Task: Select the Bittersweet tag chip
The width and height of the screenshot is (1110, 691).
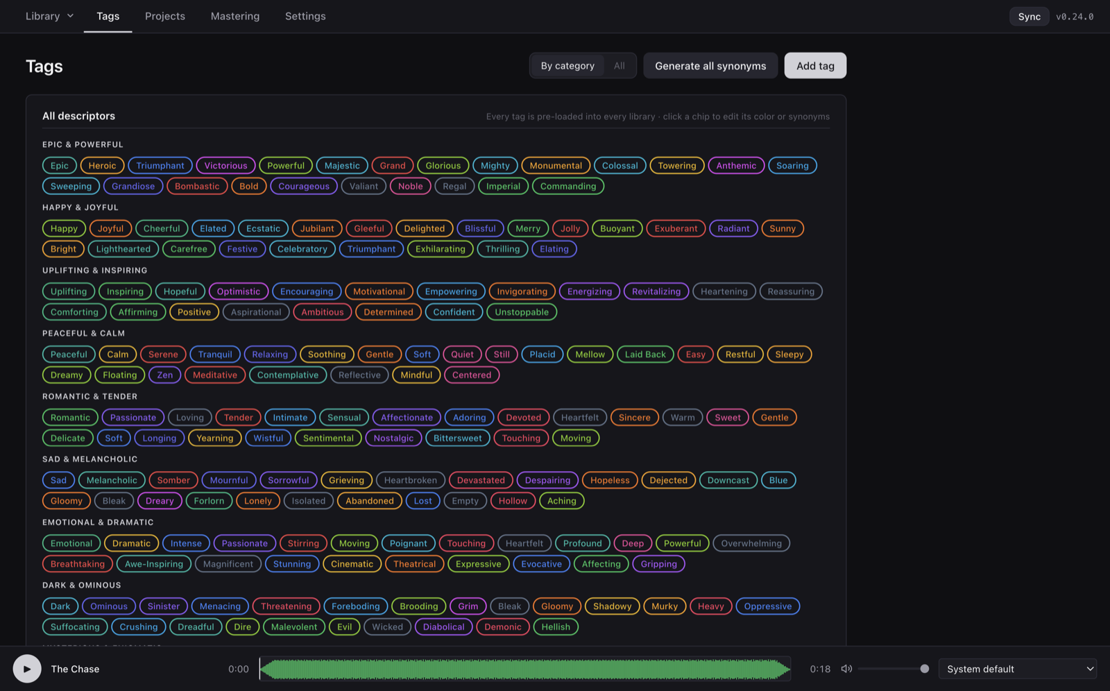Action: [458, 438]
